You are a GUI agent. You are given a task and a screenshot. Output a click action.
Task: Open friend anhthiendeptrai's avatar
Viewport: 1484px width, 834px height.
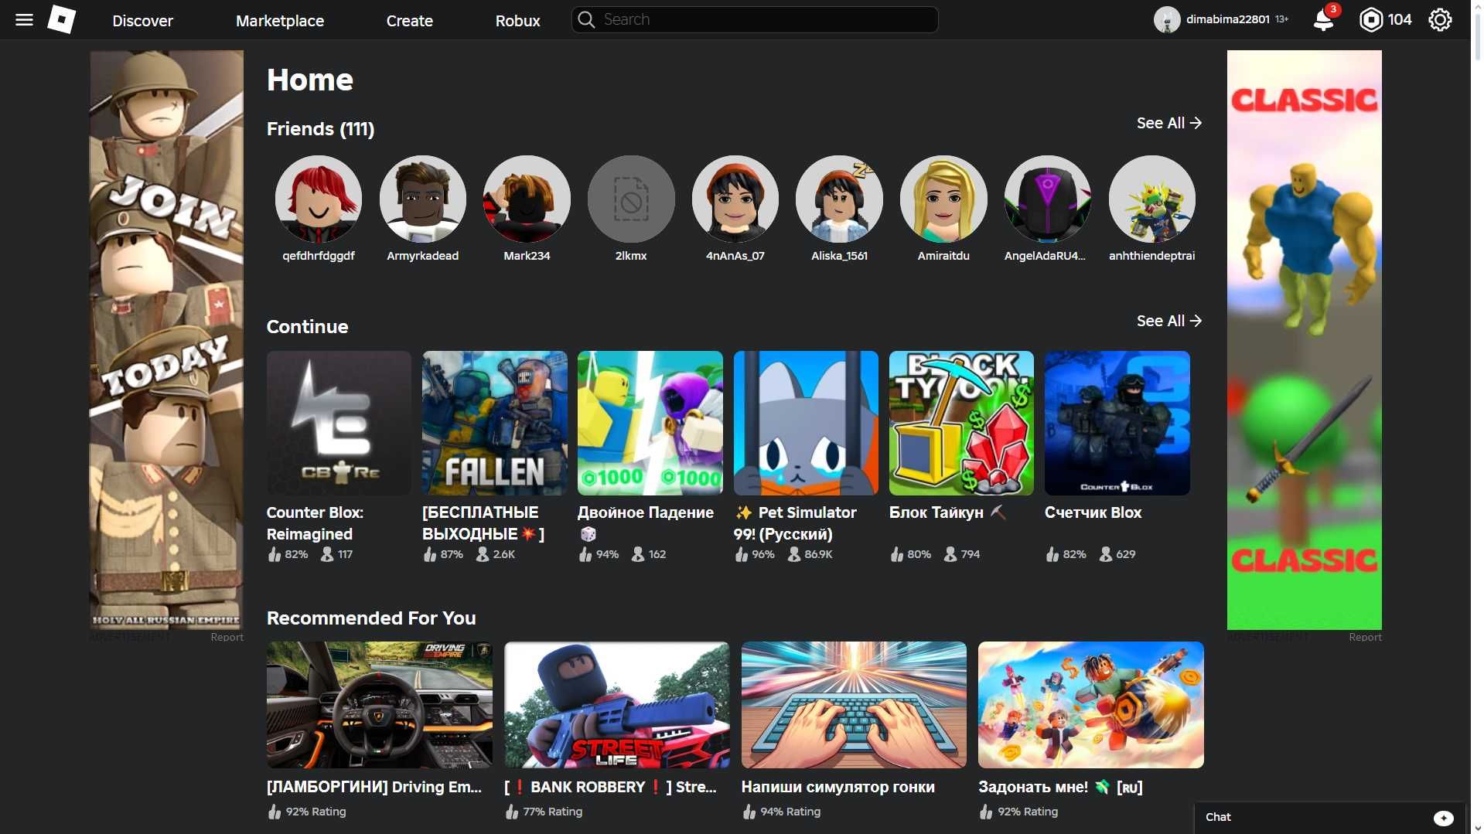point(1152,199)
